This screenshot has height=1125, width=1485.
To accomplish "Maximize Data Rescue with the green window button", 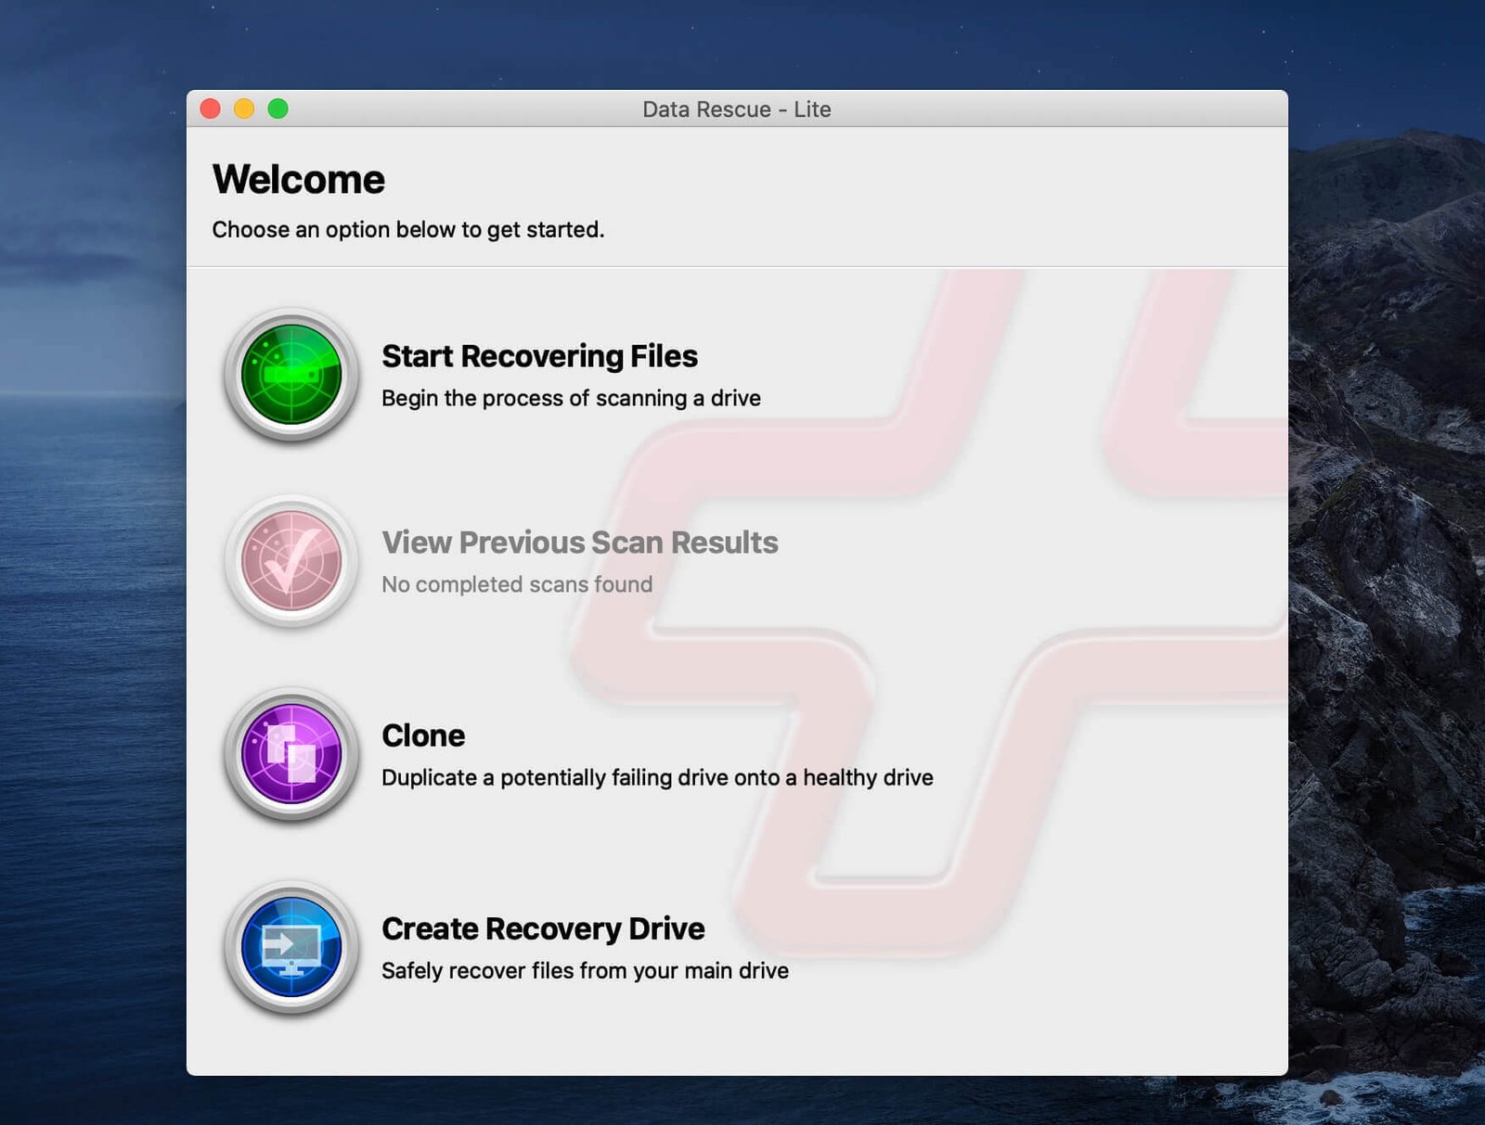I will tap(278, 109).
